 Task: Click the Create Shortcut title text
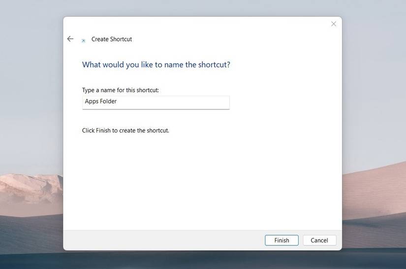click(x=112, y=39)
